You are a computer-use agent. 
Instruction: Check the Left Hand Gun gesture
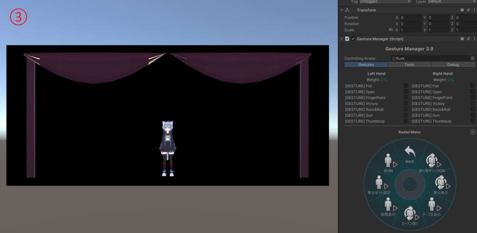pyautogui.click(x=406, y=115)
